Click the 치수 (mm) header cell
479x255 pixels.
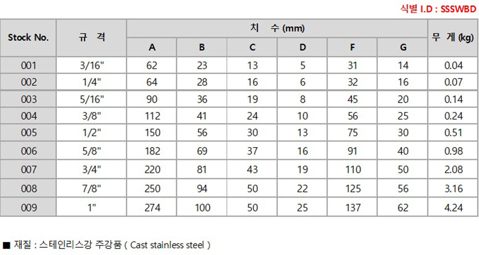277,28
